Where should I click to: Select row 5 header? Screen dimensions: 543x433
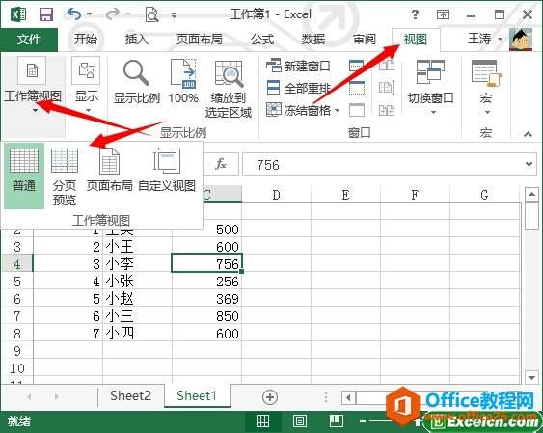coord(17,281)
